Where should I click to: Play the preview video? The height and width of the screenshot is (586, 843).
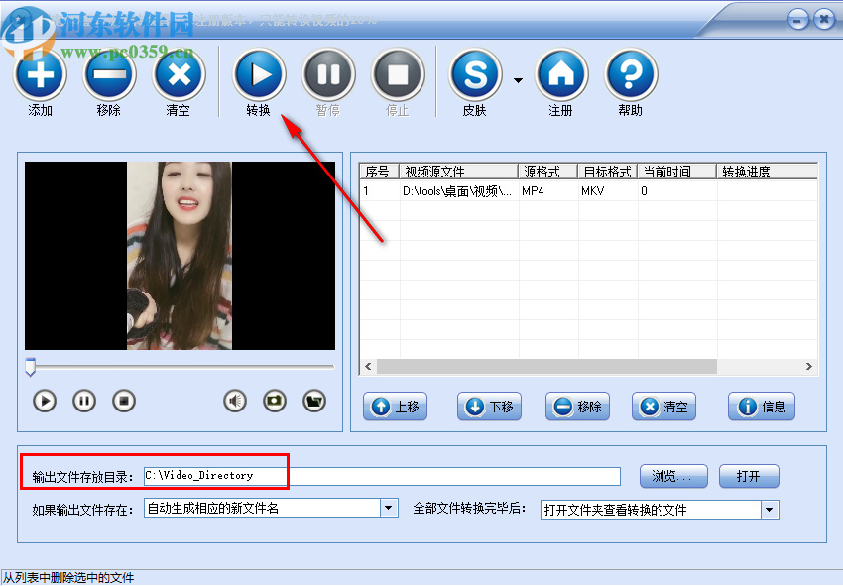[44, 401]
